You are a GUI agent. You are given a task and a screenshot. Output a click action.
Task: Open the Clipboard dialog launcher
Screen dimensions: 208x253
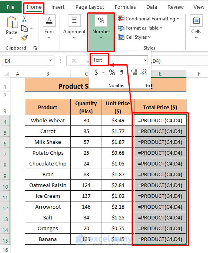coord(35,48)
